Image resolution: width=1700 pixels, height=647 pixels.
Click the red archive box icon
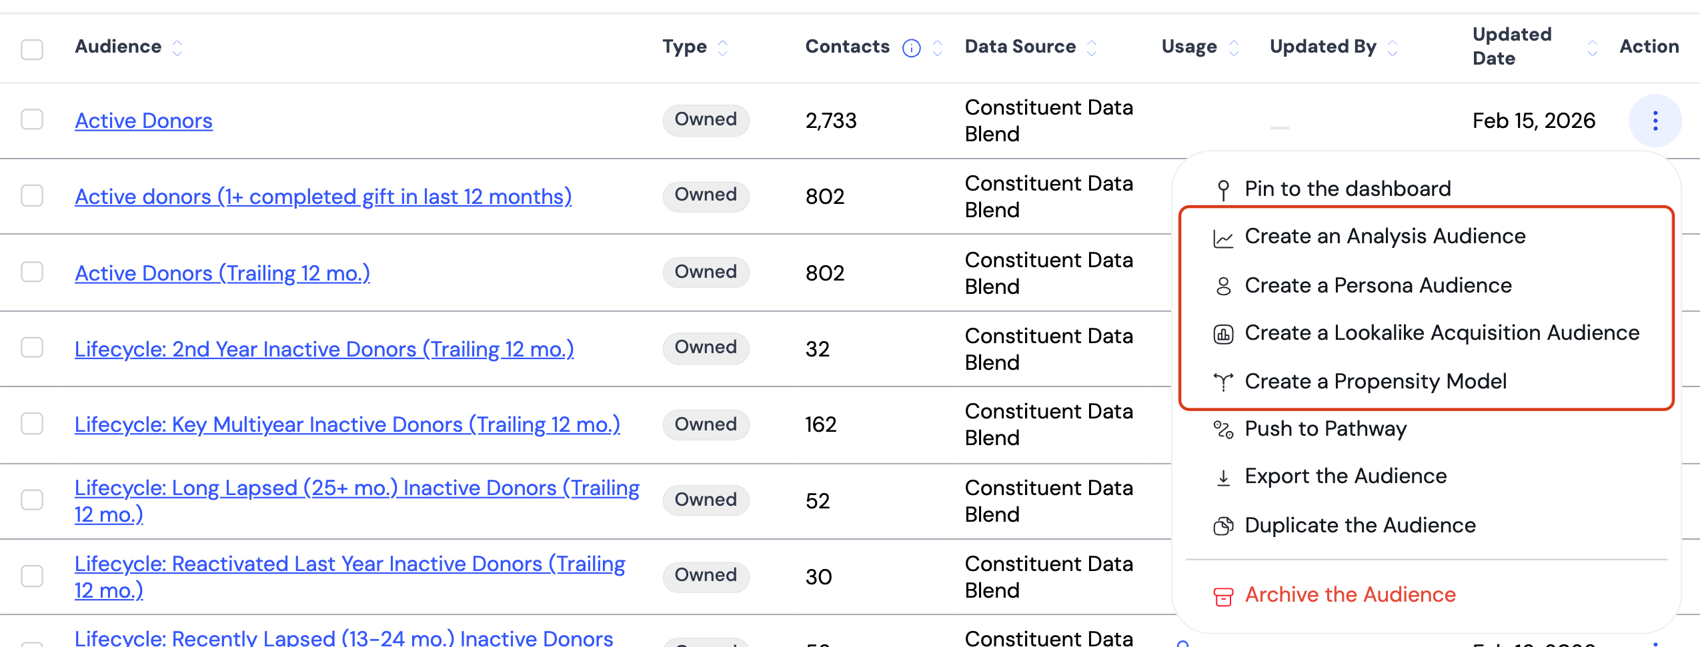tap(1223, 596)
